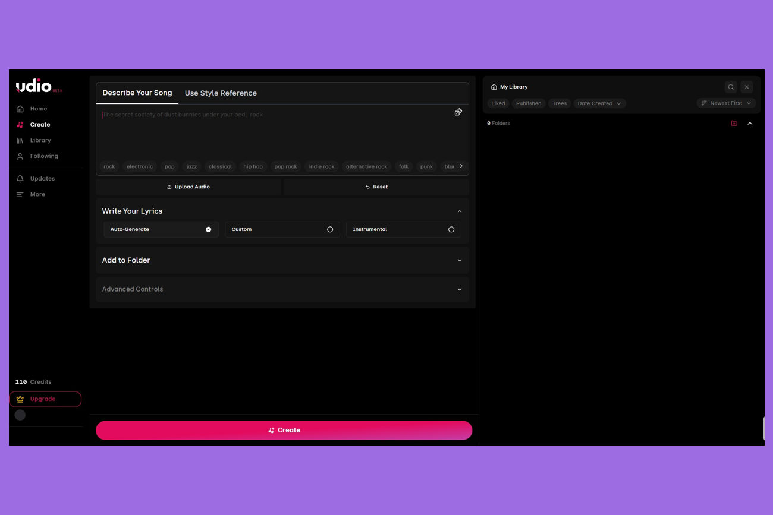Click the Udio logo in sidebar
Viewport: 773px width, 515px height.
(x=34, y=86)
